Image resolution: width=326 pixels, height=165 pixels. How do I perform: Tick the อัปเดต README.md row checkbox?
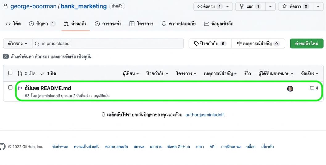click(10, 88)
